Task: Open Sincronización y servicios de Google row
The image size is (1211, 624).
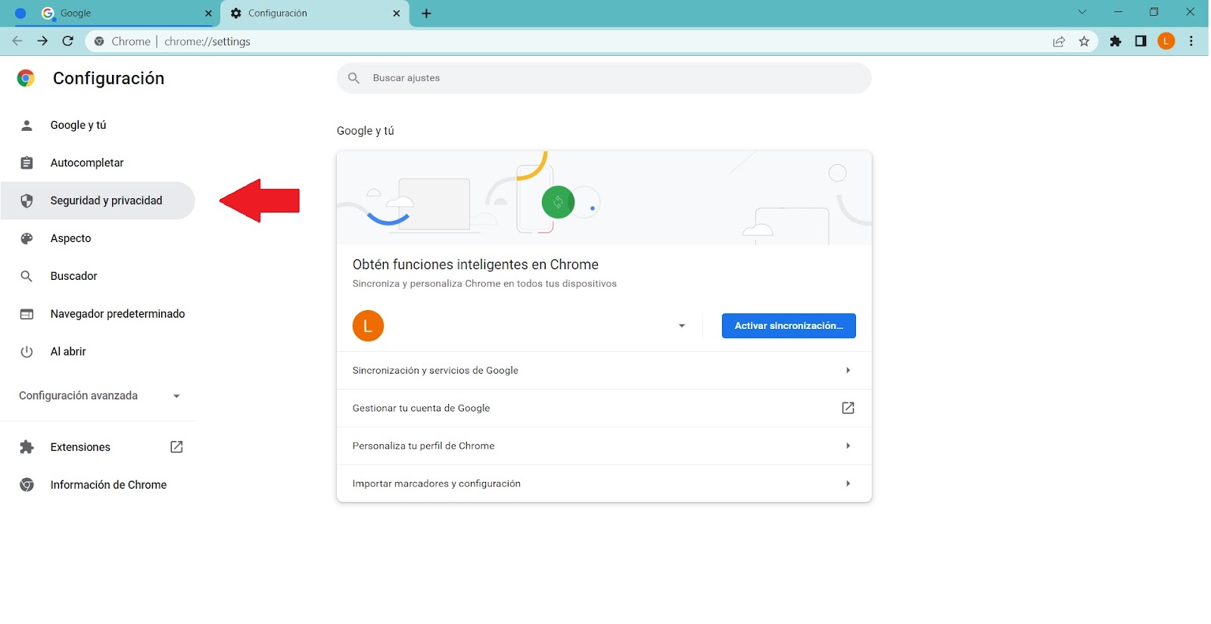Action: 604,371
